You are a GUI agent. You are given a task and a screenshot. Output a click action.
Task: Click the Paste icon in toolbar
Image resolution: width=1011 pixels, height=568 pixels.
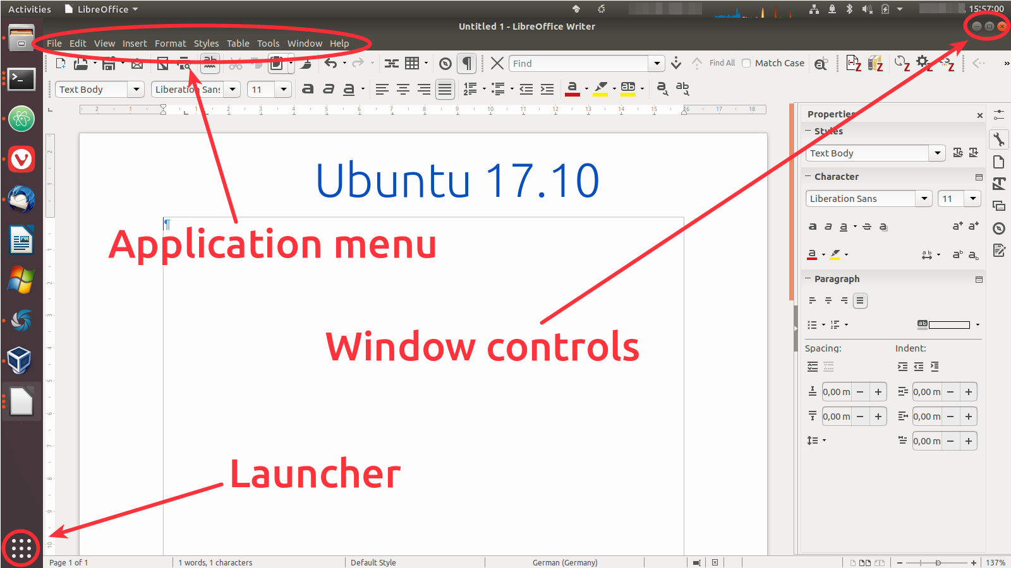pyautogui.click(x=277, y=63)
